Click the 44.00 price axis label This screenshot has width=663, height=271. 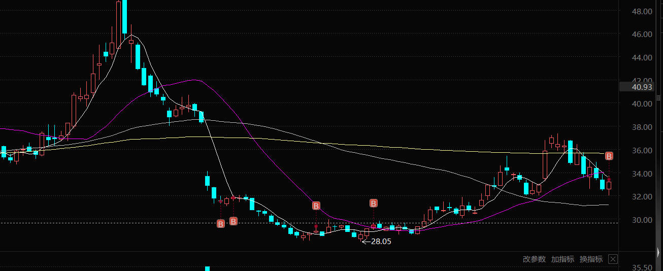[x=642, y=57]
